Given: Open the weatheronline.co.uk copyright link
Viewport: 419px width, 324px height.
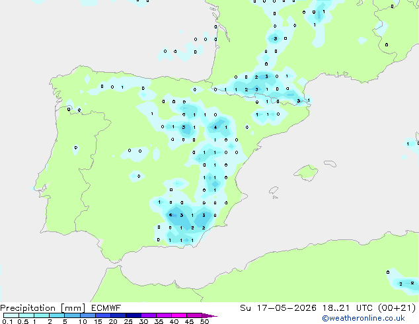Looking at the screenshot, I should 363,318.
